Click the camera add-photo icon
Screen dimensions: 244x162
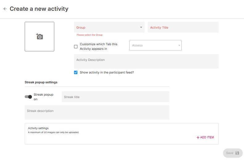39,37
